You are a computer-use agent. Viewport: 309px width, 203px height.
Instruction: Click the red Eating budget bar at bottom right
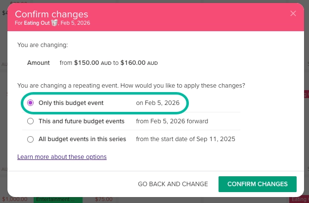[299, 200]
